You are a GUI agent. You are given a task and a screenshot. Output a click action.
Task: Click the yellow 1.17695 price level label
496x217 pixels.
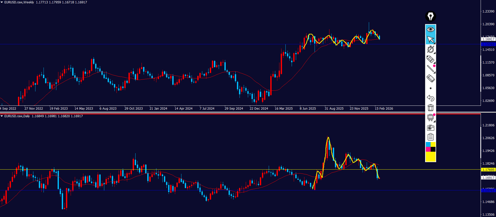488,170
